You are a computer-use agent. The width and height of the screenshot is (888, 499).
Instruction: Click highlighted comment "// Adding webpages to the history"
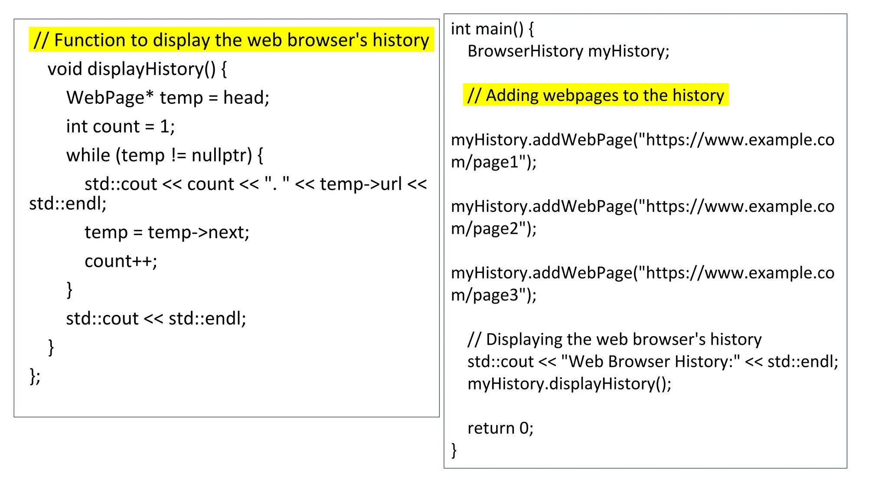[x=596, y=95]
